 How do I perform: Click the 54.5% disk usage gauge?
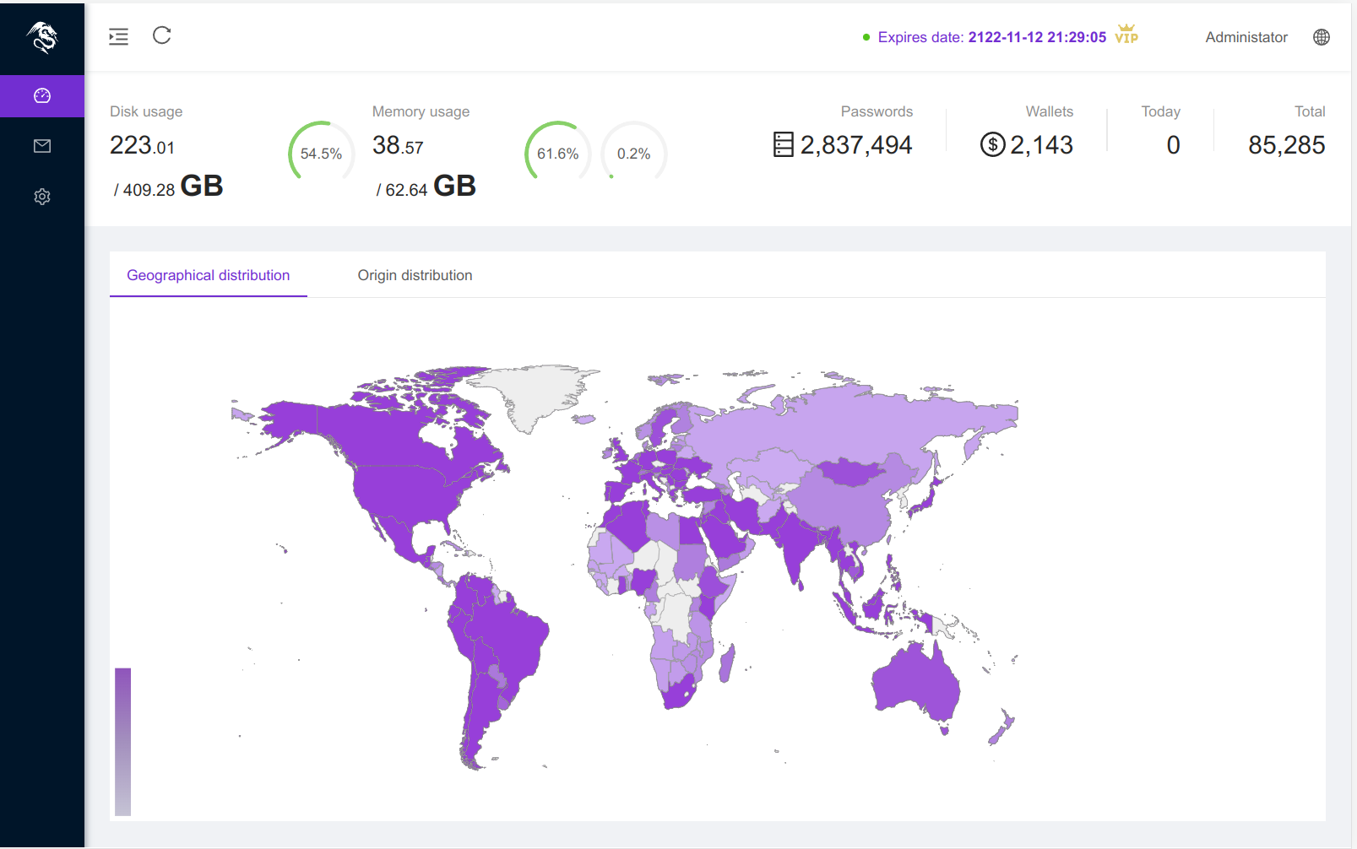(x=322, y=154)
